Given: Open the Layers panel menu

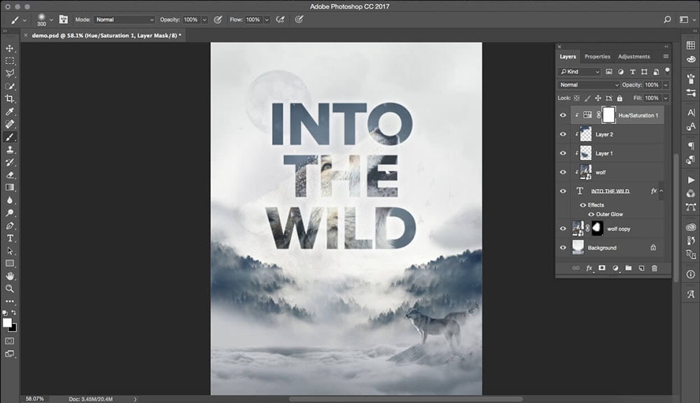Looking at the screenshot, I should [x=665, y=56].
